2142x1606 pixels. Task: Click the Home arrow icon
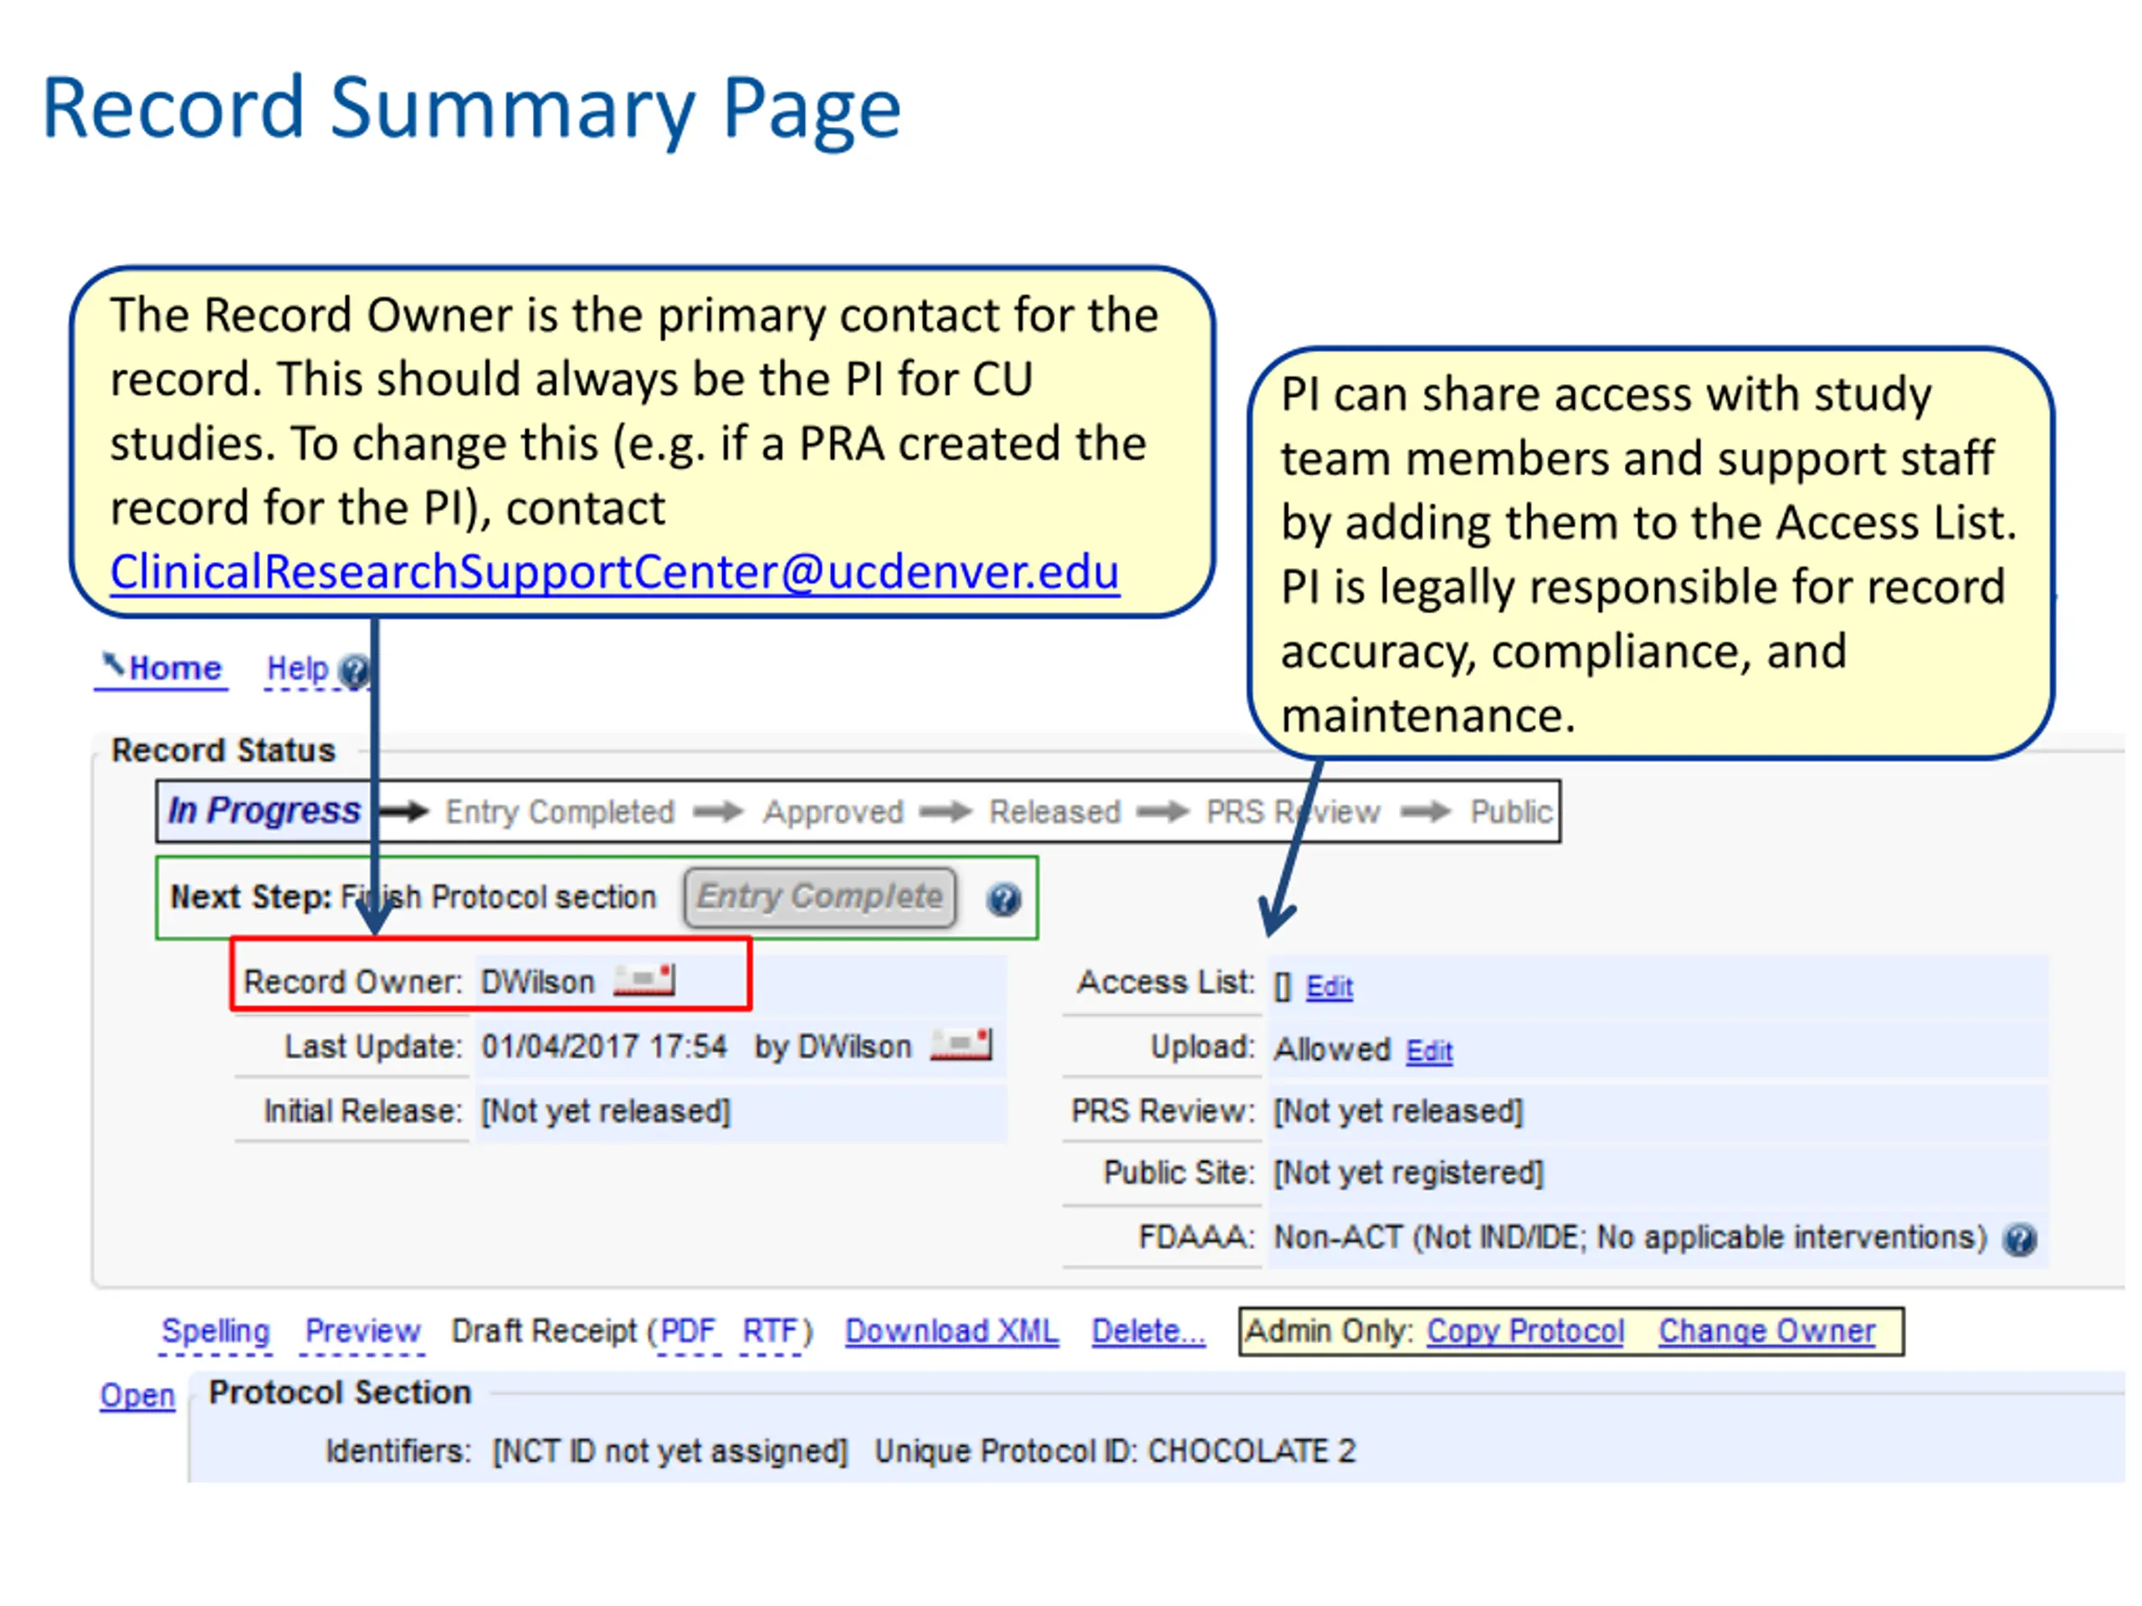[x=113, y=664]
